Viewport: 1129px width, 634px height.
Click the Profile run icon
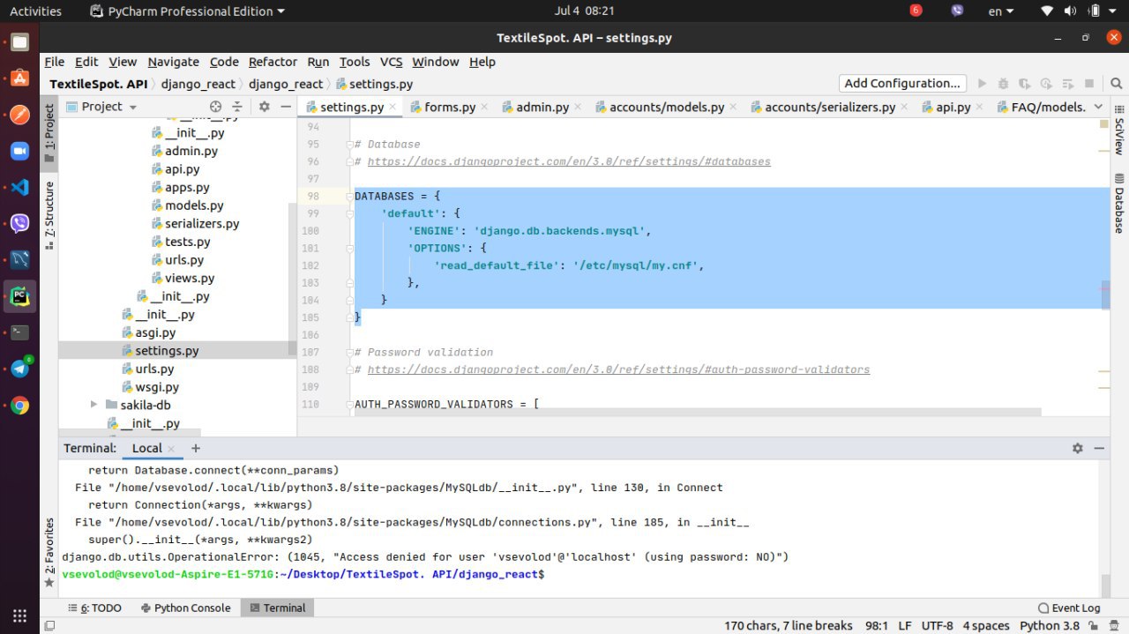(x=1046, y=83)
